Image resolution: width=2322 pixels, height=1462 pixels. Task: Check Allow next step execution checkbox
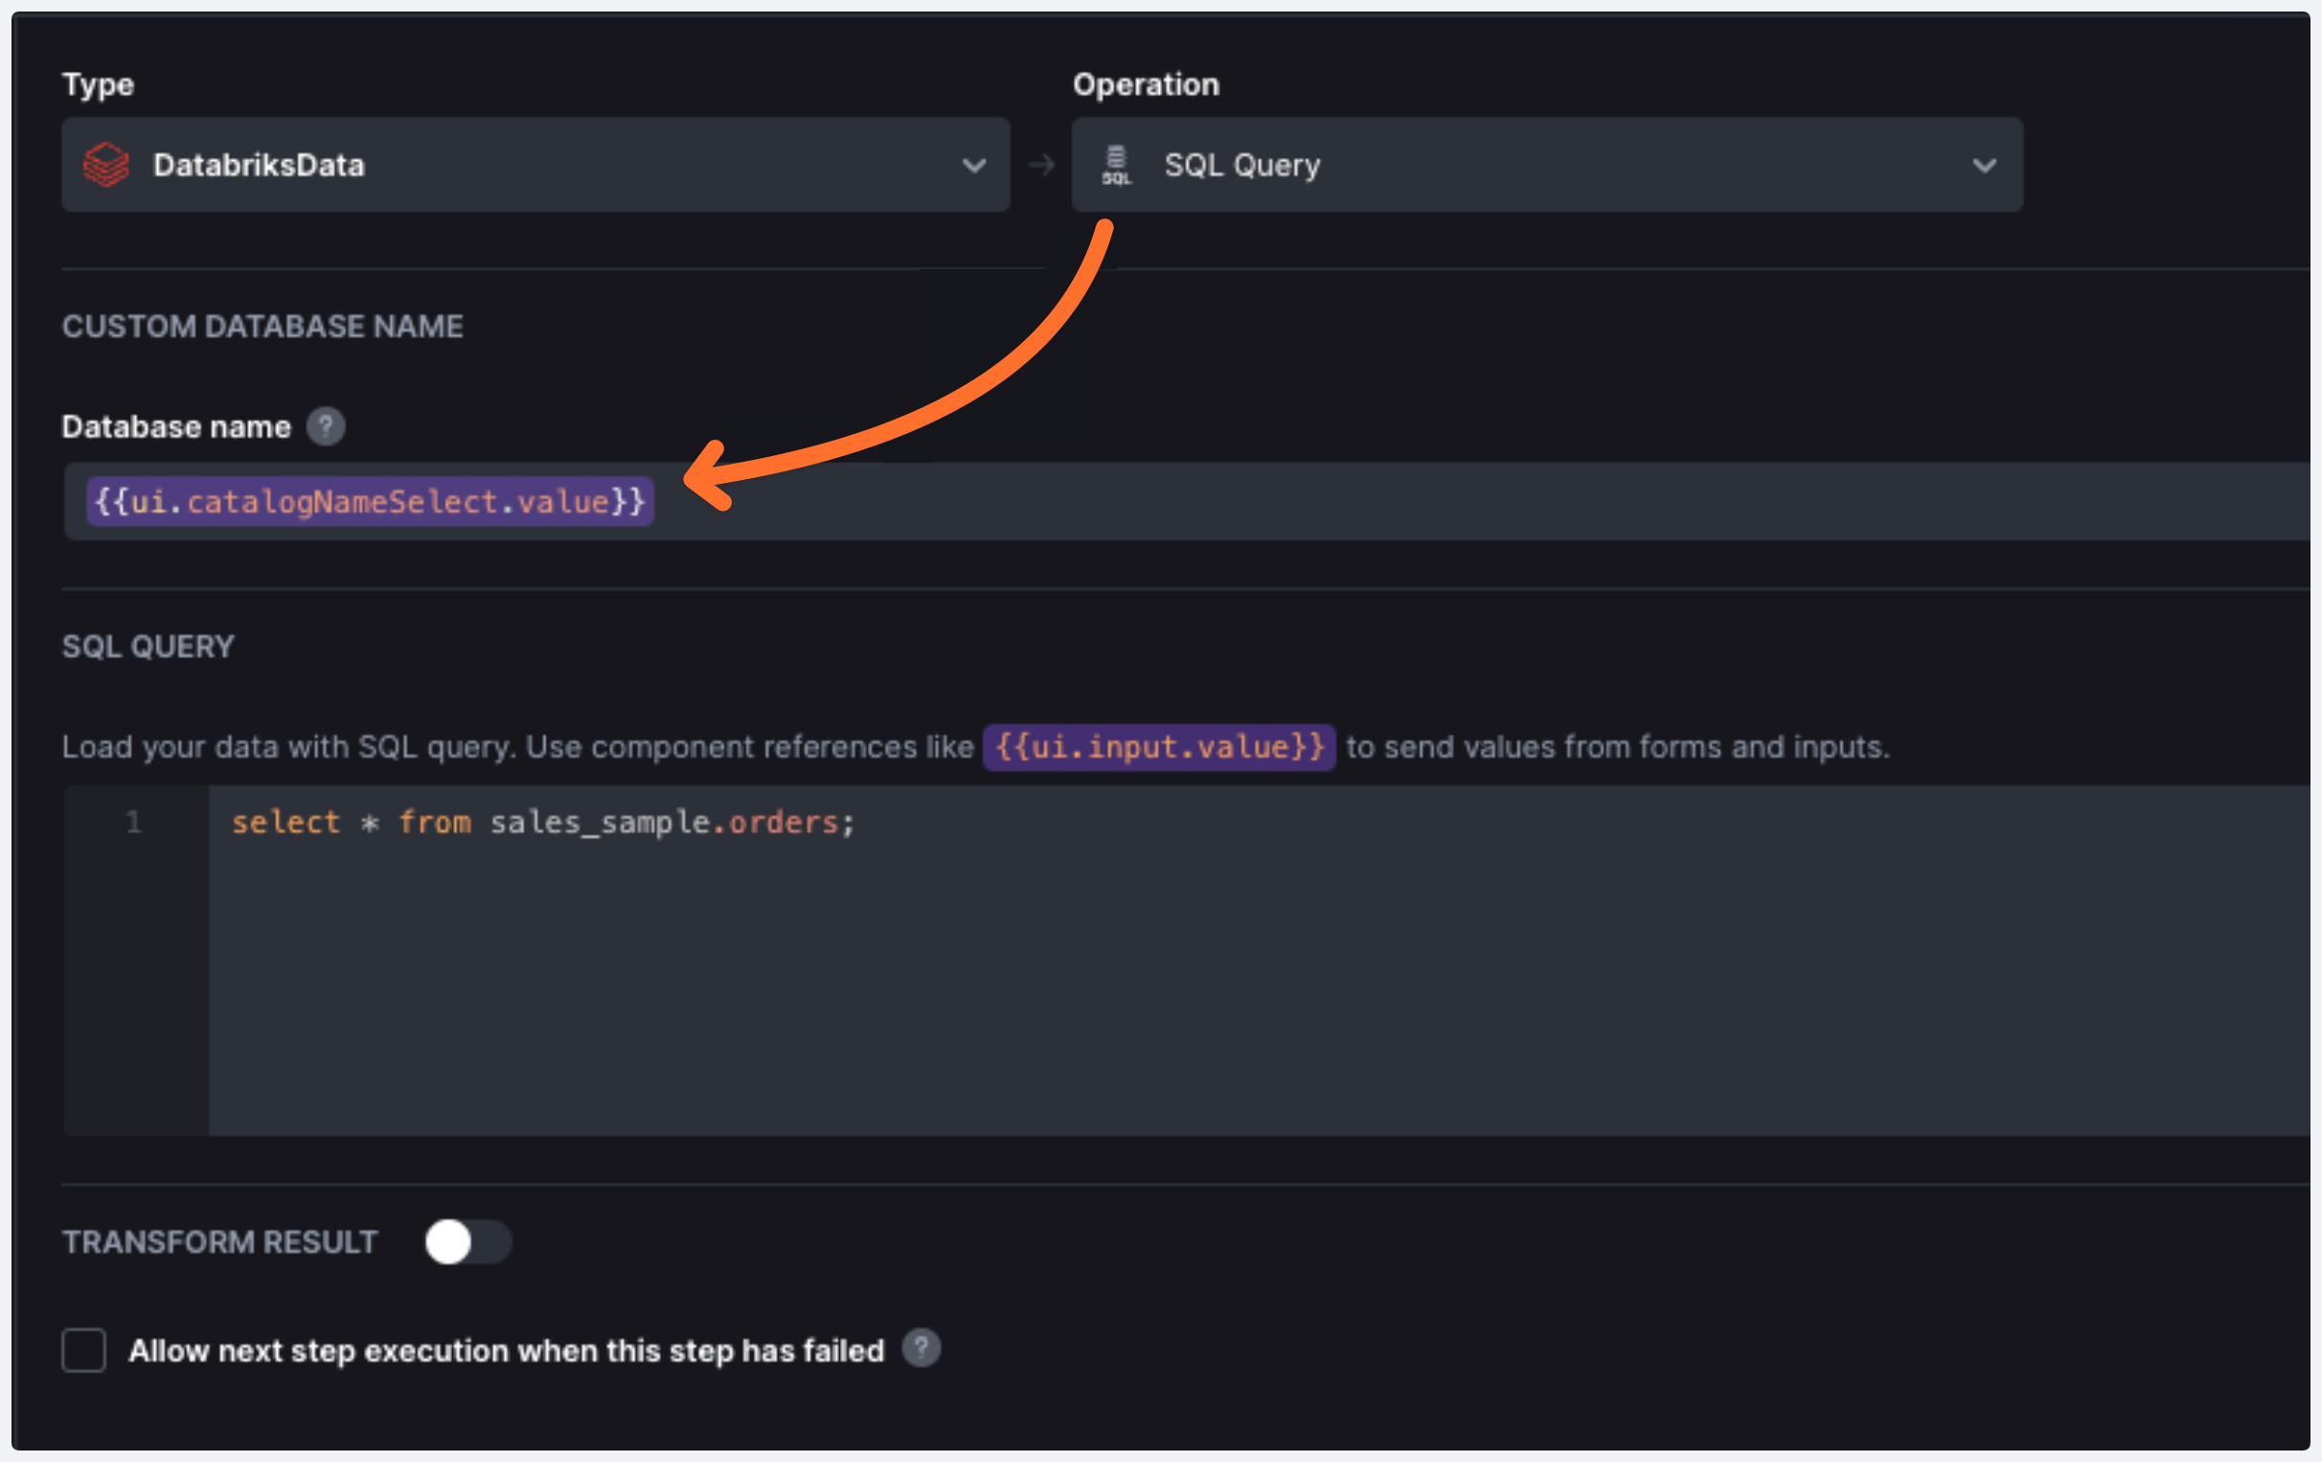pos(84,1349)
